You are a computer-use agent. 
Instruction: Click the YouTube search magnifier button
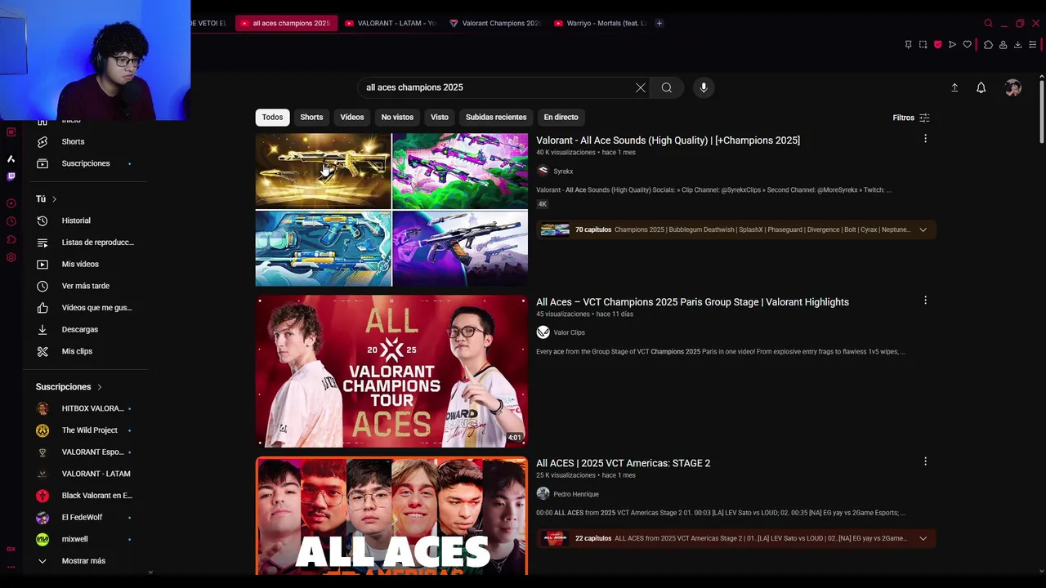pos(667,87)
